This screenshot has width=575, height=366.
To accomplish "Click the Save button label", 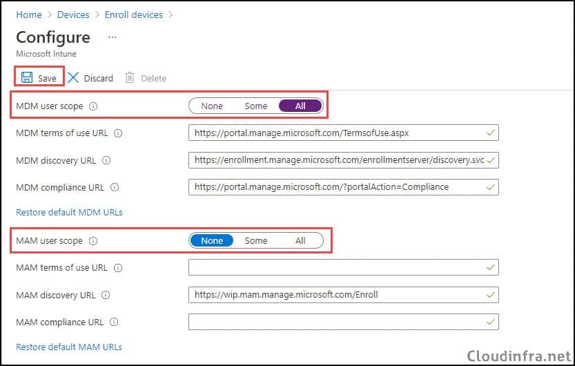I will [x=48, y=79].
